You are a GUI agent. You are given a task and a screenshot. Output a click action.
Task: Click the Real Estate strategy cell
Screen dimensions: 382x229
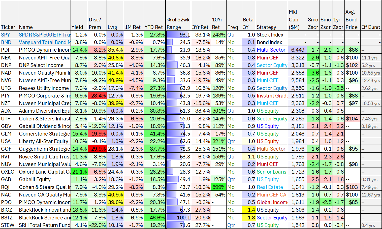pyautogui.click(x=272, y=187)
